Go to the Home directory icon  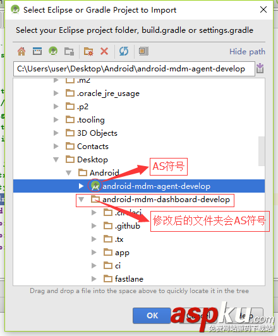21,51
